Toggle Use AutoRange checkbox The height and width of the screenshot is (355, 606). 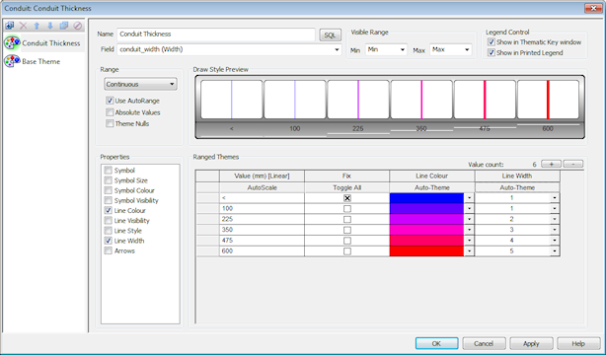[110, 101]
